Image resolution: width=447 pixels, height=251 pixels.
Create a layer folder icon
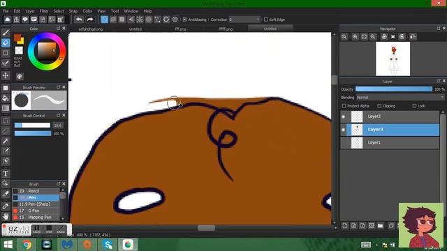380,226
